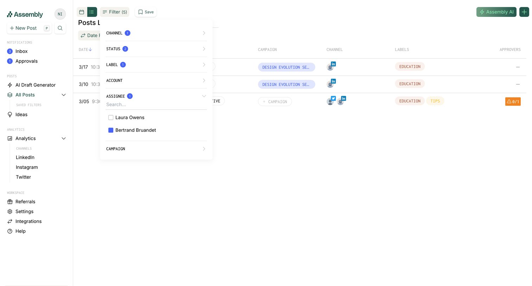Open Settings gear in sidebar

[x=10, y=212]
